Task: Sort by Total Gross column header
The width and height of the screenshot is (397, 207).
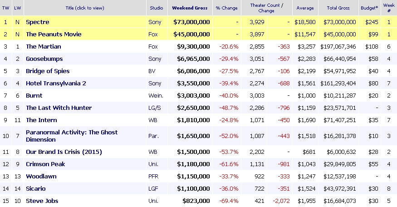Action: pos(338,8)
